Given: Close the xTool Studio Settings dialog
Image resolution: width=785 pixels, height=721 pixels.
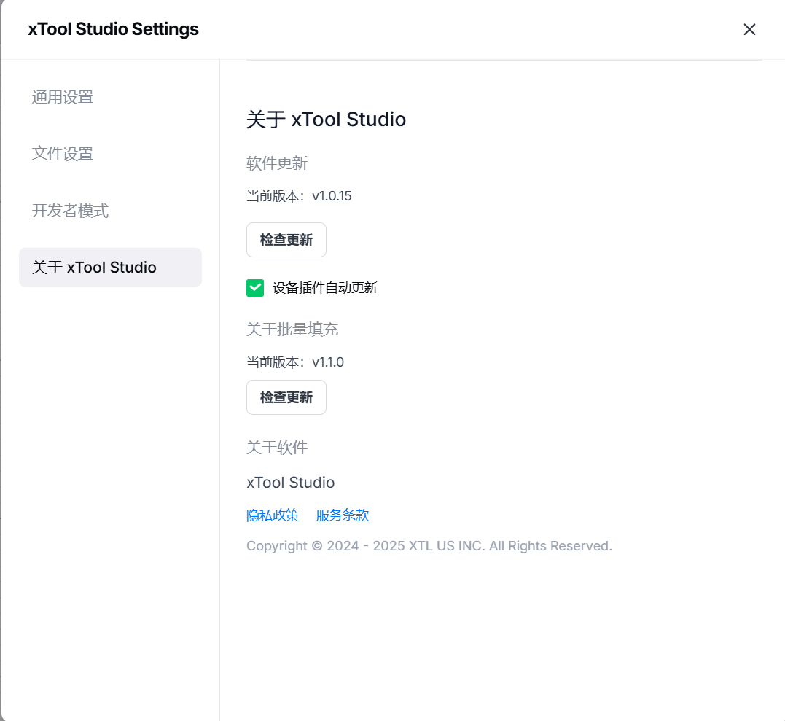Looking at the screenshot, I should (x=749, y=29).
